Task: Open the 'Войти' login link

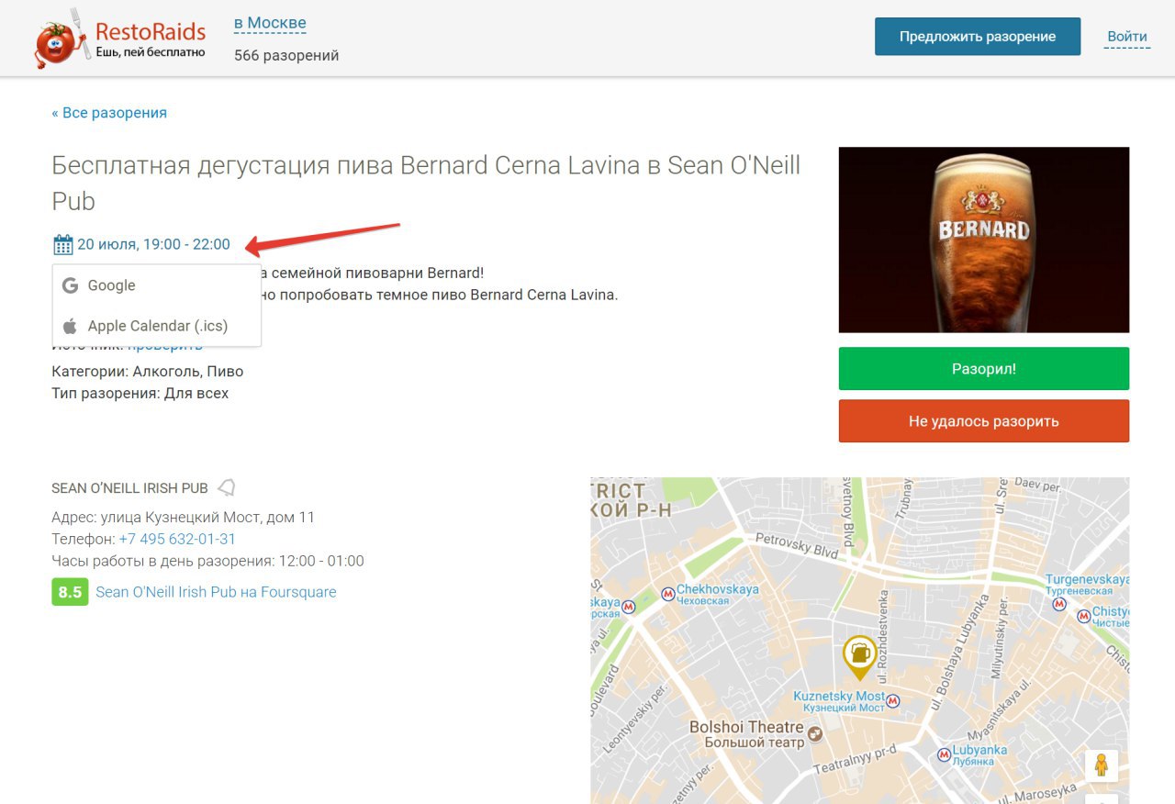Action: click(x=1127, y=37)
